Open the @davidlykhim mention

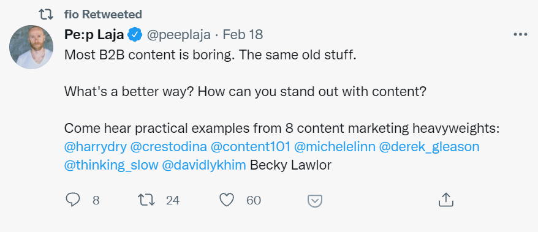pos(204,165)
